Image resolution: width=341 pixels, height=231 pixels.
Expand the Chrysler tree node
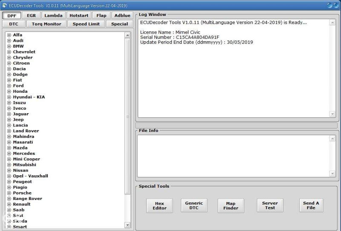tap(9, 57)
